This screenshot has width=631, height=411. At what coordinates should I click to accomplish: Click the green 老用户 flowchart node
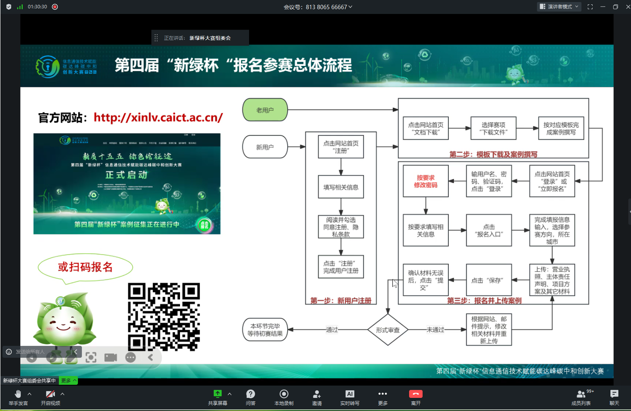265,110
